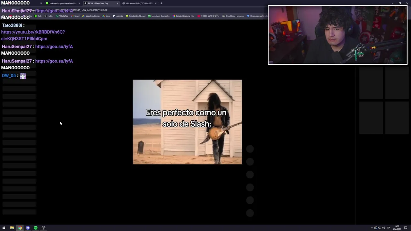
Task: Close the kick.com popout tab
Action: (x=79, y=3)
